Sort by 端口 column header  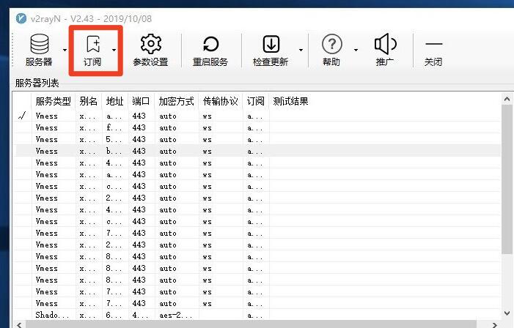coord(142,101)
